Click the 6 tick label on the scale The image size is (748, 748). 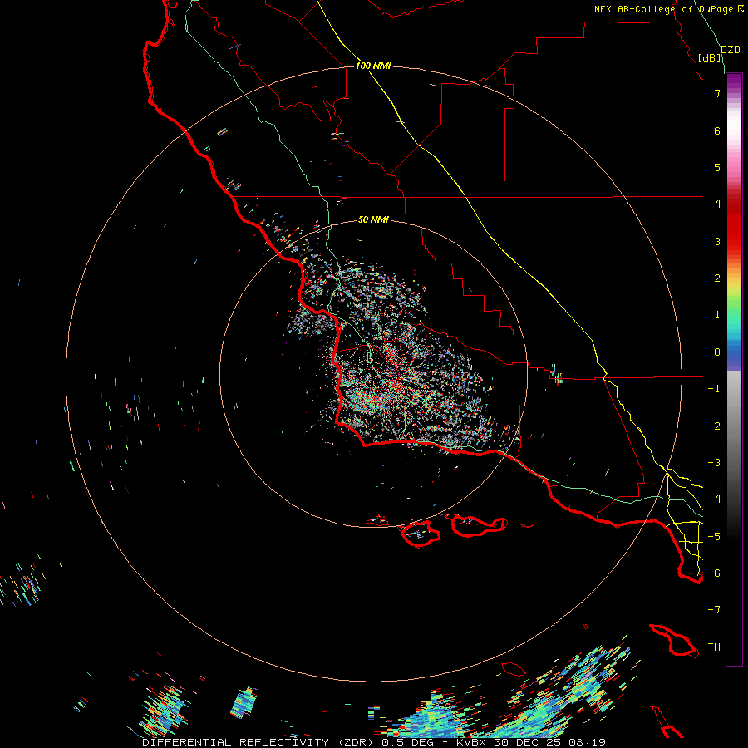point(717,130)
